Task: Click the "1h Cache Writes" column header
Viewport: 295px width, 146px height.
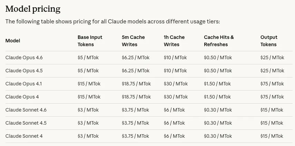Action: [174, 41]
